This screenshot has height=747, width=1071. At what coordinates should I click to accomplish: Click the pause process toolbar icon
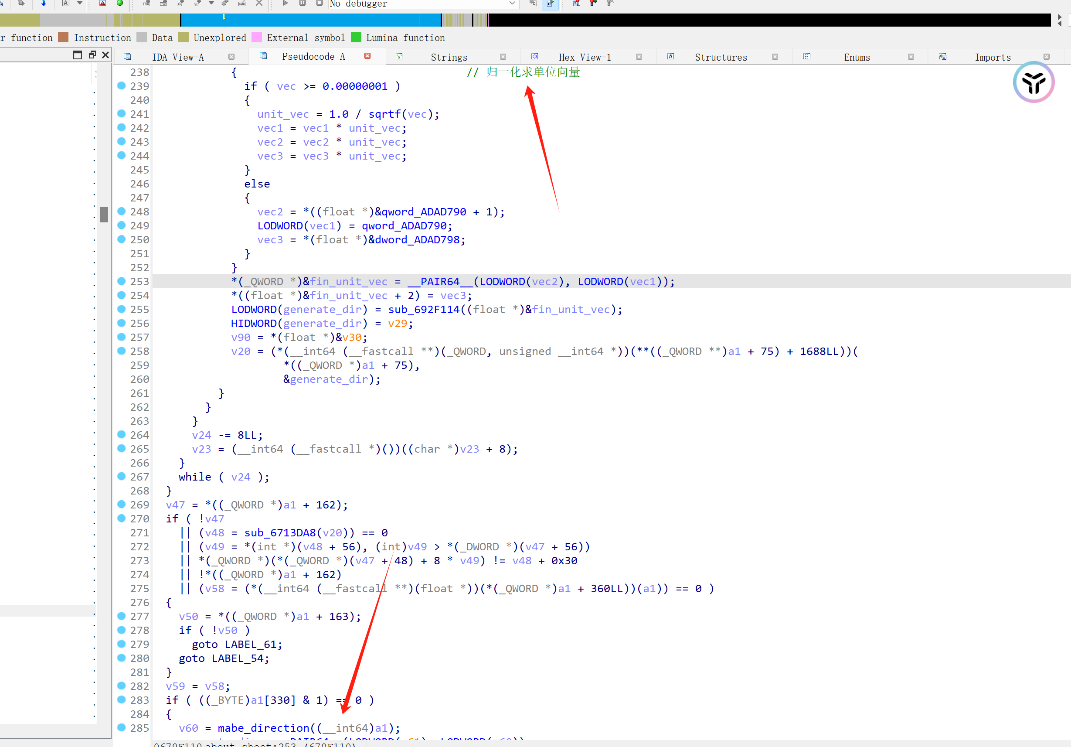point(302,3)
